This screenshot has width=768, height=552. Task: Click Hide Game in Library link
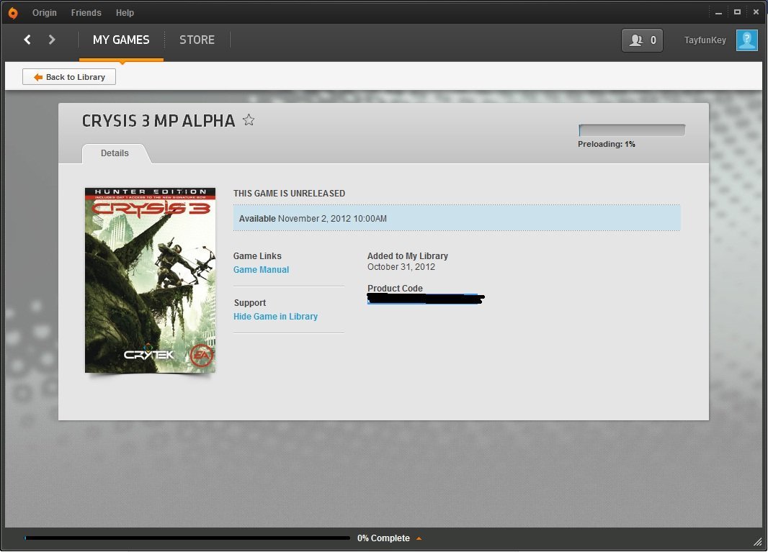275,317
